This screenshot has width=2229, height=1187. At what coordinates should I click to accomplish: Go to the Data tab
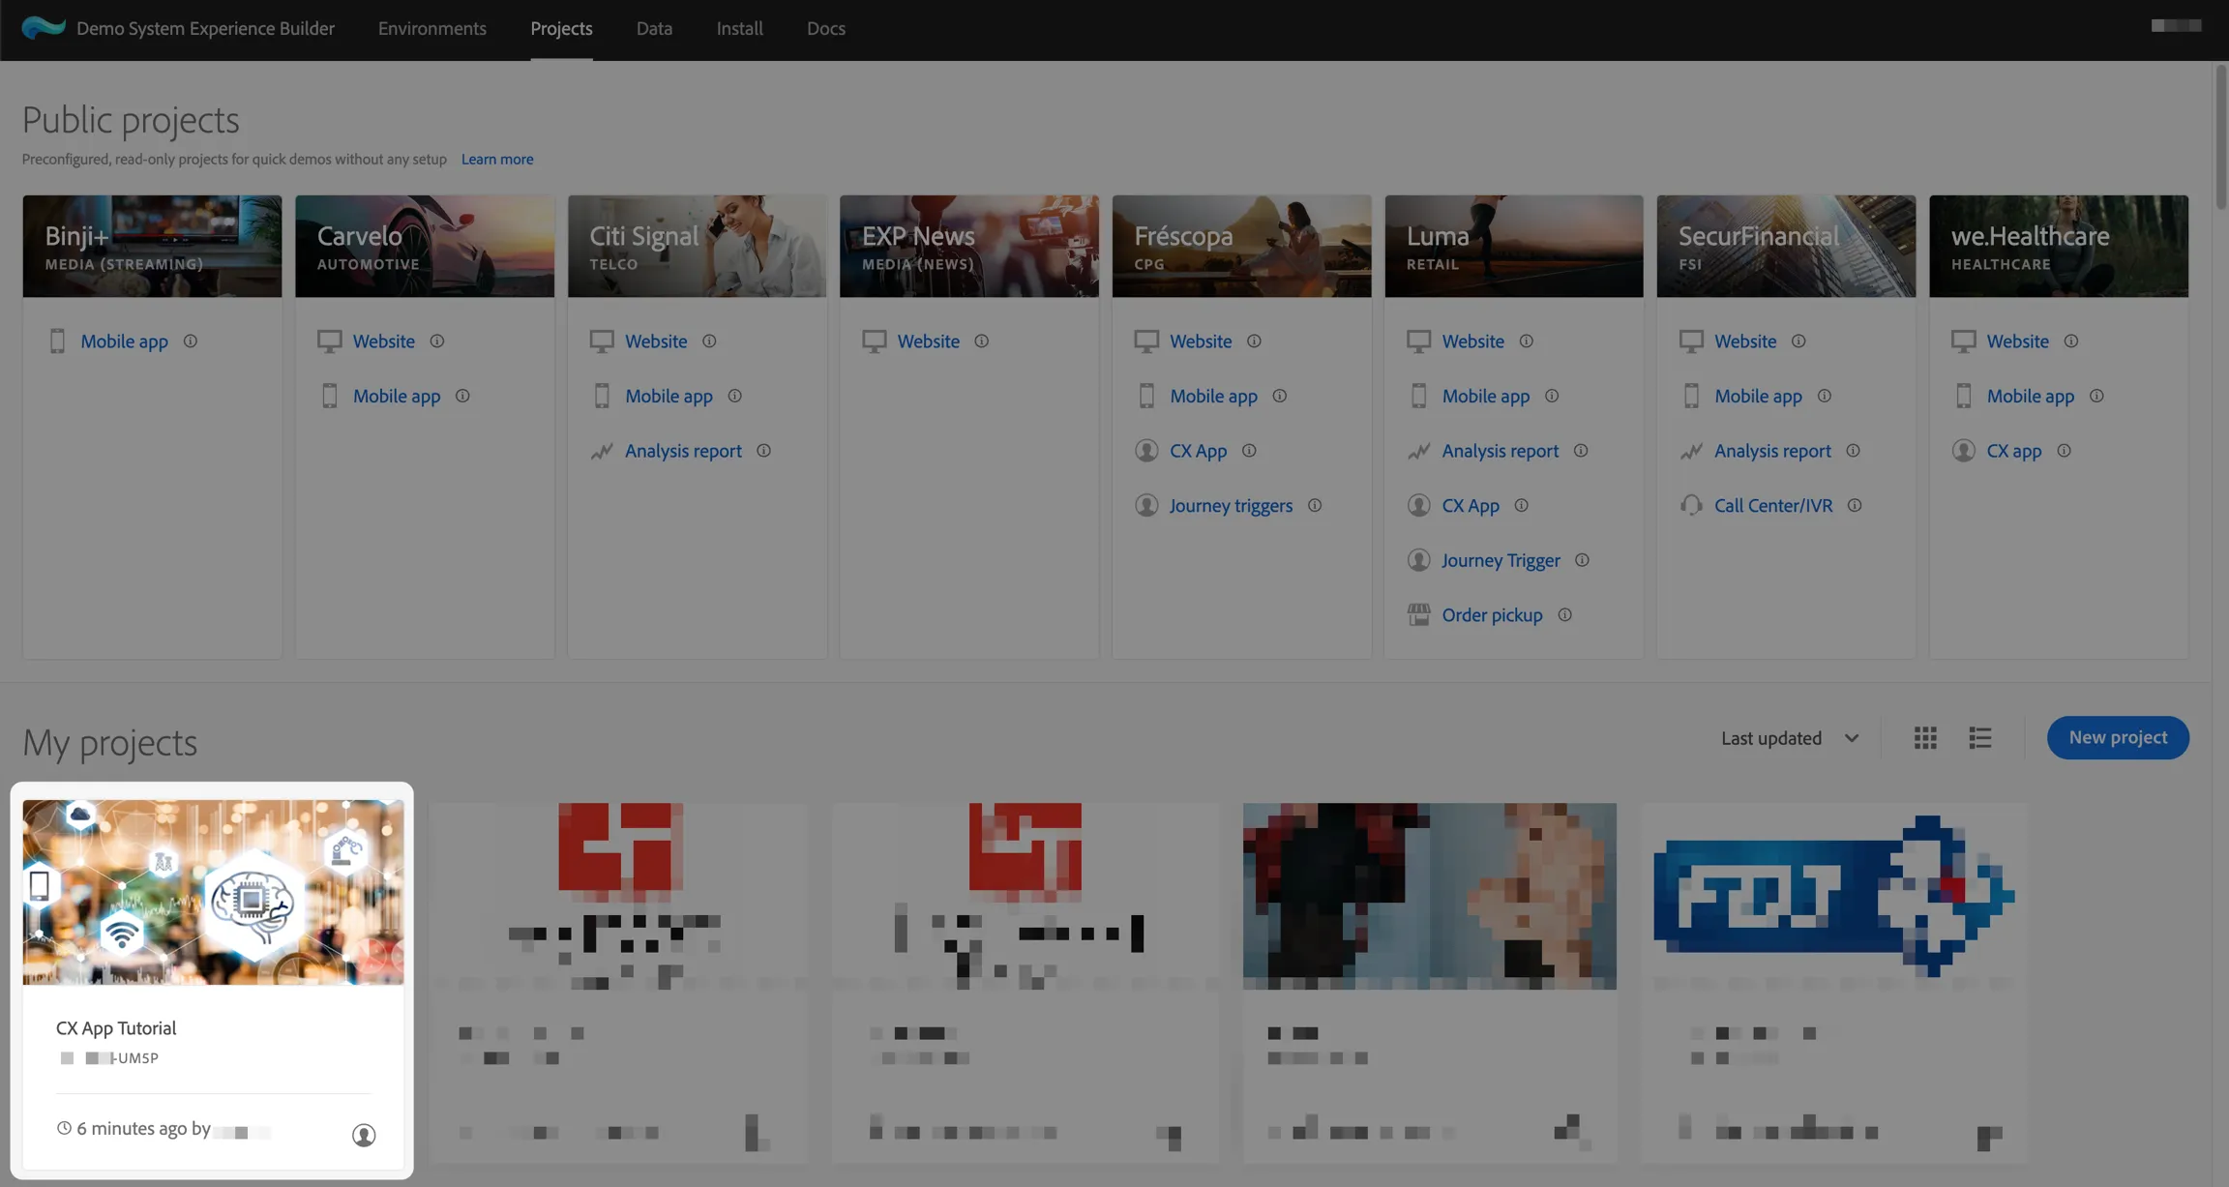click(654, 28)
